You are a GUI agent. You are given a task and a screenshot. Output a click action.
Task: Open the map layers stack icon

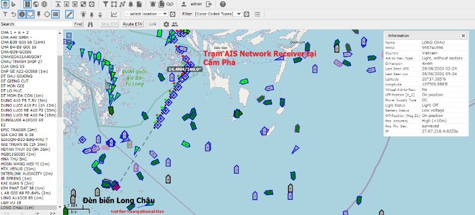point(5,4)
